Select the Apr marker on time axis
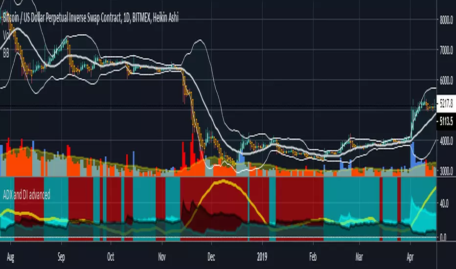This screenshot has height=269, width=456. (410, 257)
